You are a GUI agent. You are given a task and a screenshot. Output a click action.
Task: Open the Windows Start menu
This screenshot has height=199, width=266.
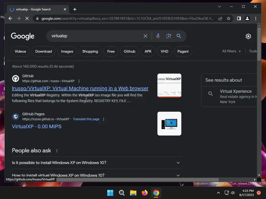(110, 193)
